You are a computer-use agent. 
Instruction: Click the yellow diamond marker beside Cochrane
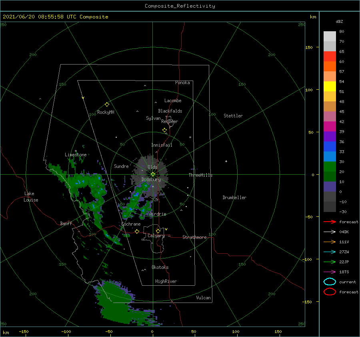tap(137, 231)
